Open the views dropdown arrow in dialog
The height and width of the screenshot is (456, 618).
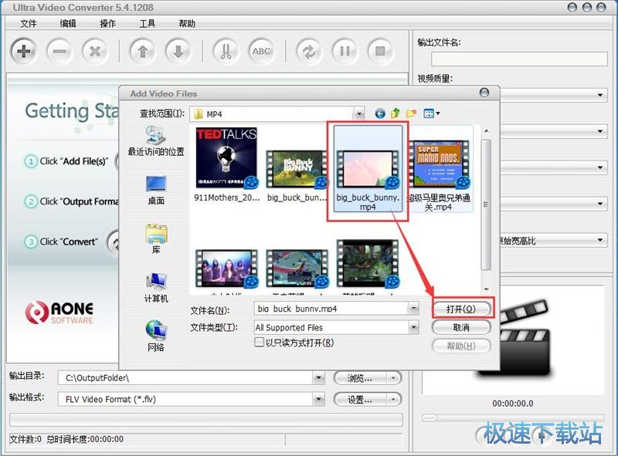(438, 113)
